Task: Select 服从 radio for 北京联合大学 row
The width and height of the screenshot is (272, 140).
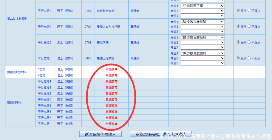Action: click(238, 10)
